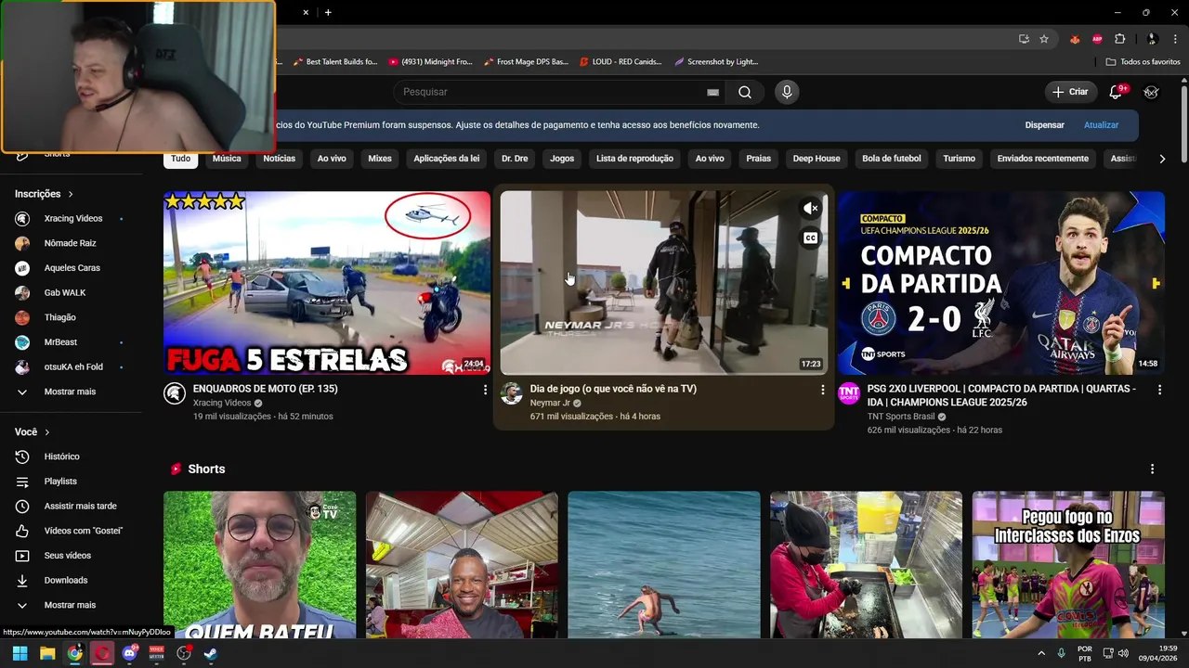Expand Inscrições section arrow
This screenshot has width=1189, height=668.
pyautogui.click(x=71, y=194)
